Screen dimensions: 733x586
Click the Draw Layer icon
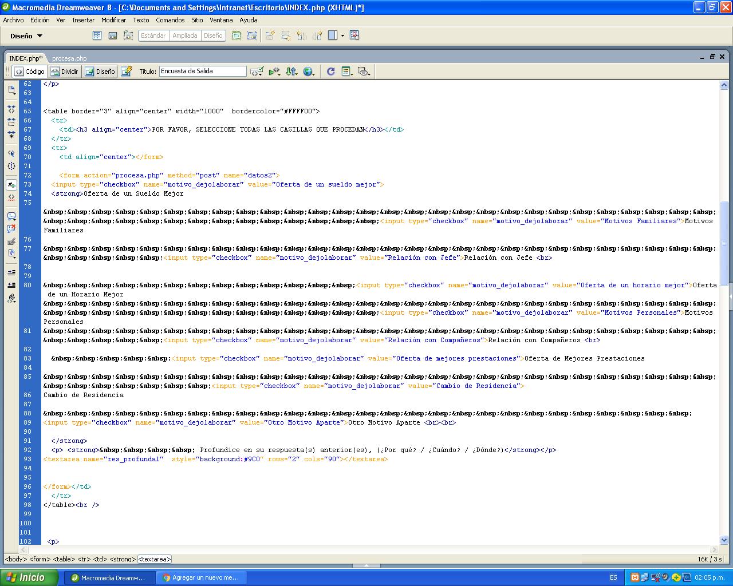[128, 35]
